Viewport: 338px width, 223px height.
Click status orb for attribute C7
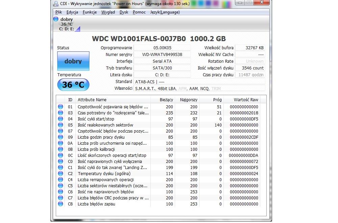click(61, 198)
